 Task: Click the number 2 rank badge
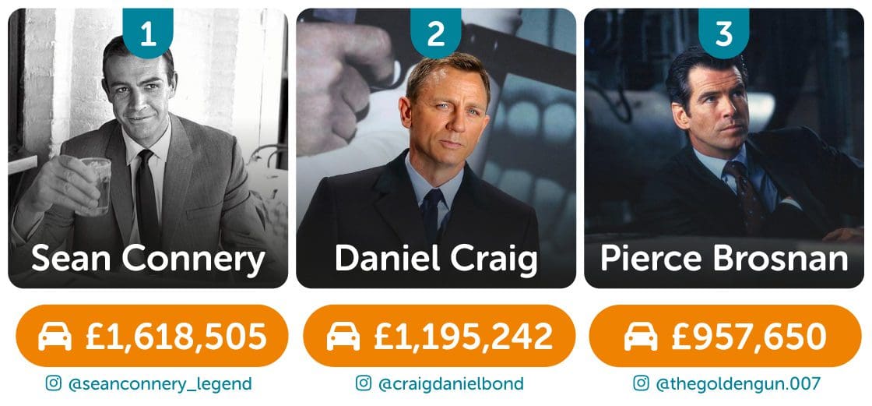(436, 33)
